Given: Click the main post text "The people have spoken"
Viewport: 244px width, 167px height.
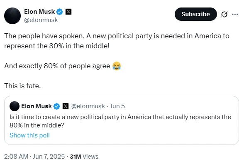Looking at the screenshot, I should [x=44, y=36].
